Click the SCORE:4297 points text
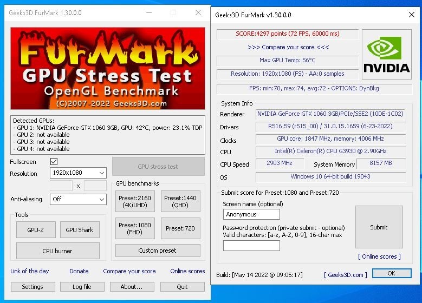 pos(288,34)
